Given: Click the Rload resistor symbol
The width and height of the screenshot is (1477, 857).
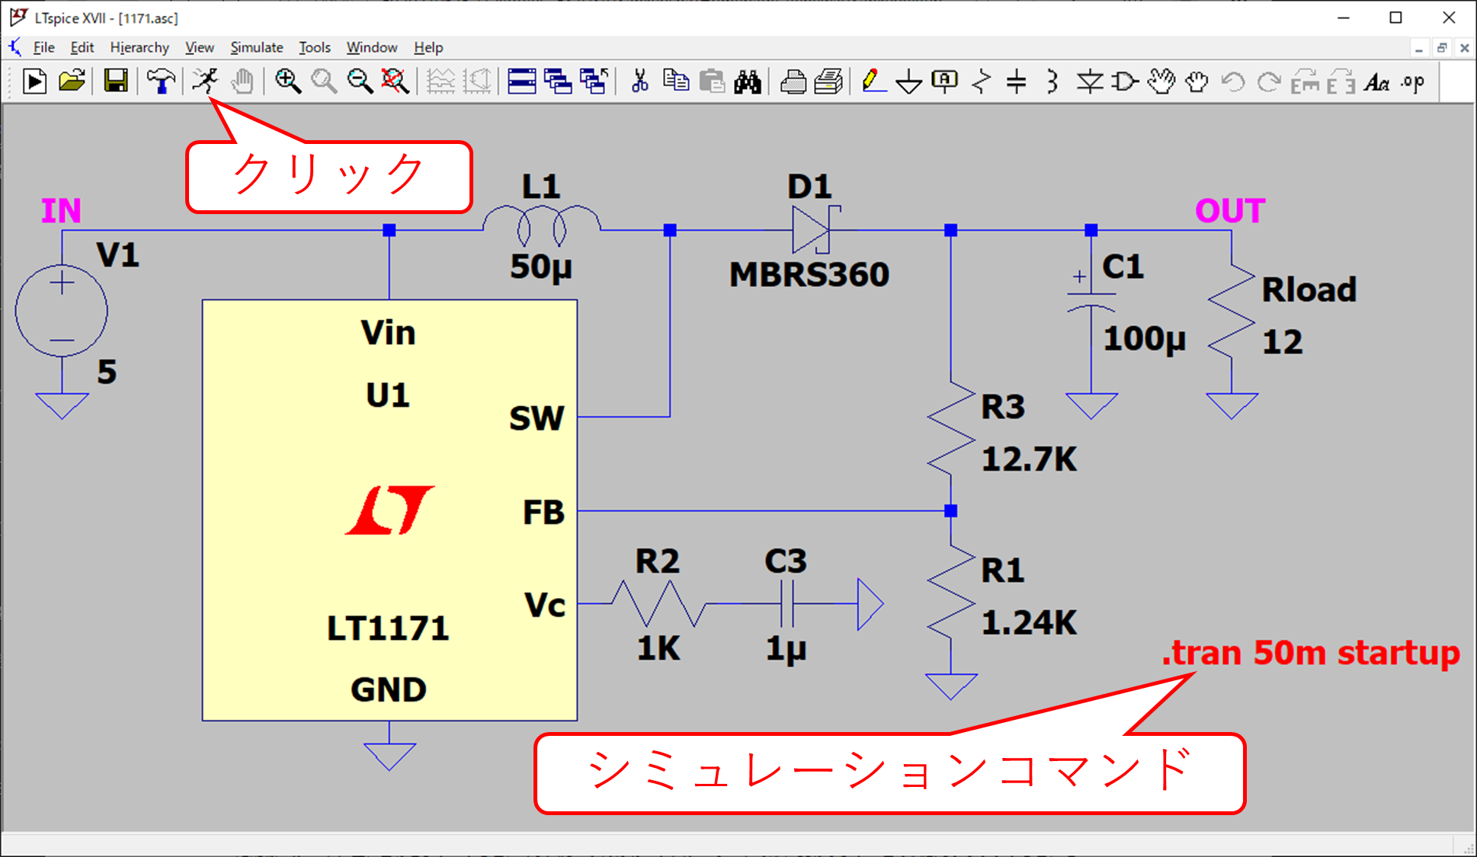Looking at the screenshot, I should point(1232,311).
